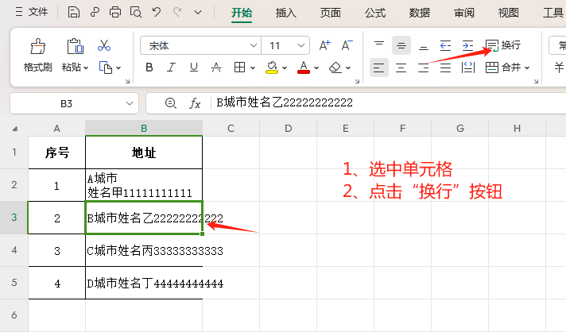566x332 pixels.
Task: Open the font name 宋体 dropdown
Action: click(254, 45)
